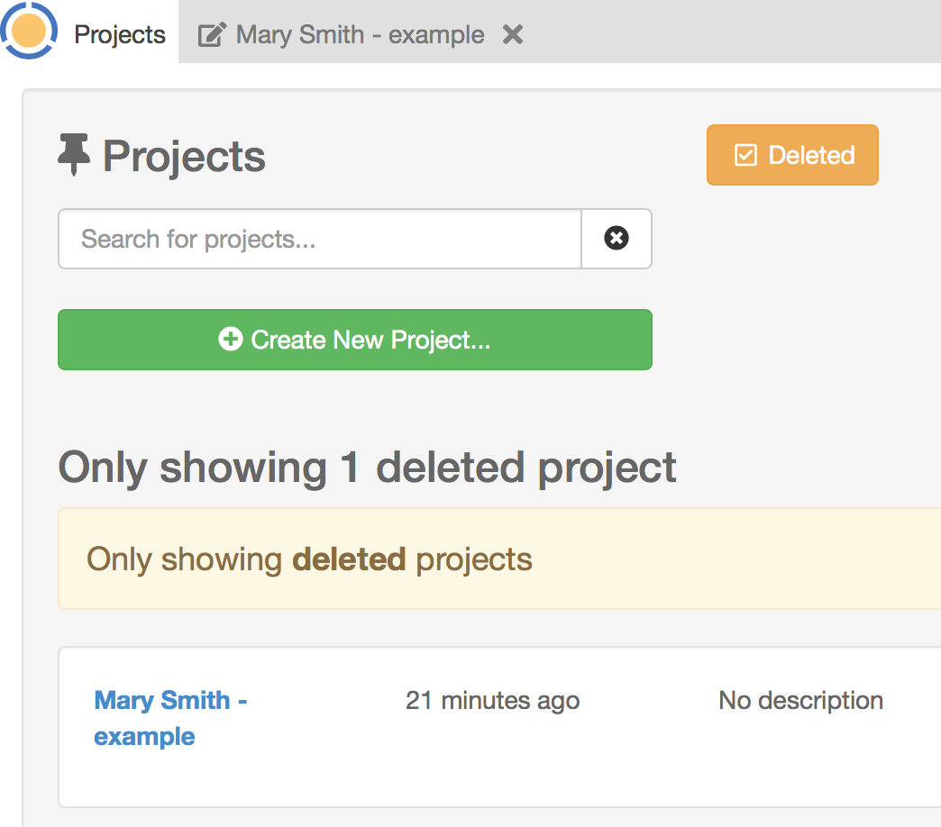The width and height of the screenshot is (941, 827).
Task: Click the 21 minutes ago timestamp
Action: [492, 700]
